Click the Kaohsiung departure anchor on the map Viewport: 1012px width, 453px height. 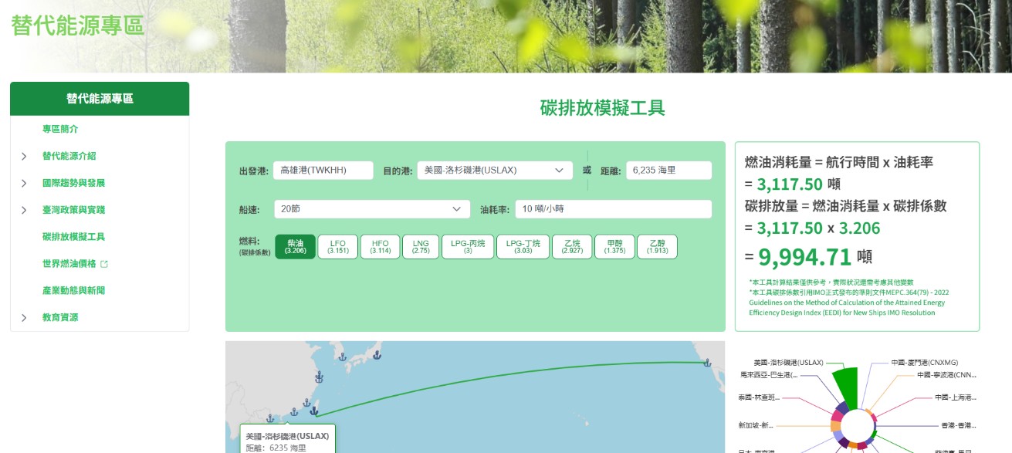click(x=313, y=411)
